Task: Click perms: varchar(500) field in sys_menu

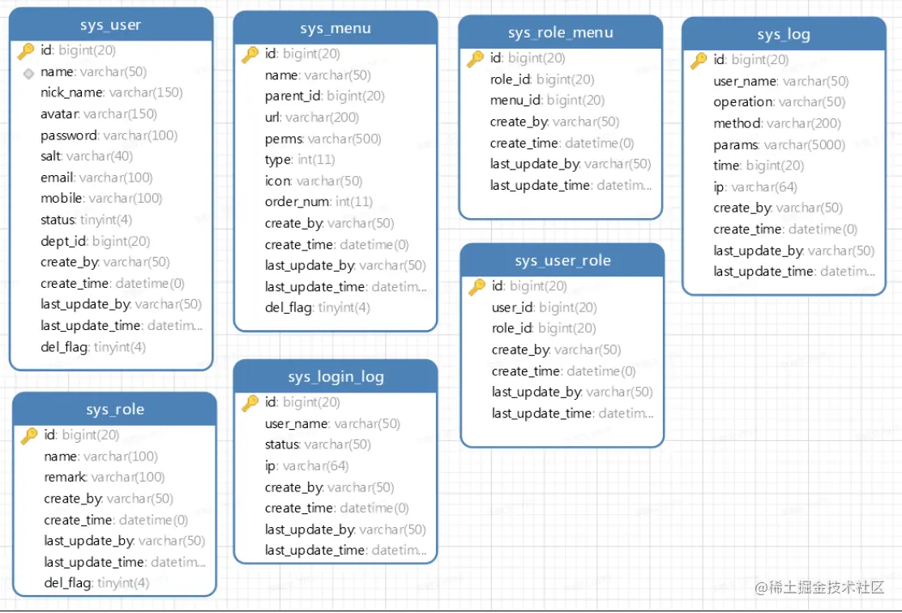Action: (323, 139)
